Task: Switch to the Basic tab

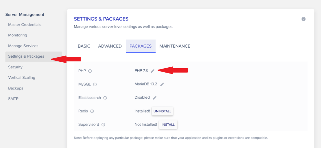Action: pos(84,46)
